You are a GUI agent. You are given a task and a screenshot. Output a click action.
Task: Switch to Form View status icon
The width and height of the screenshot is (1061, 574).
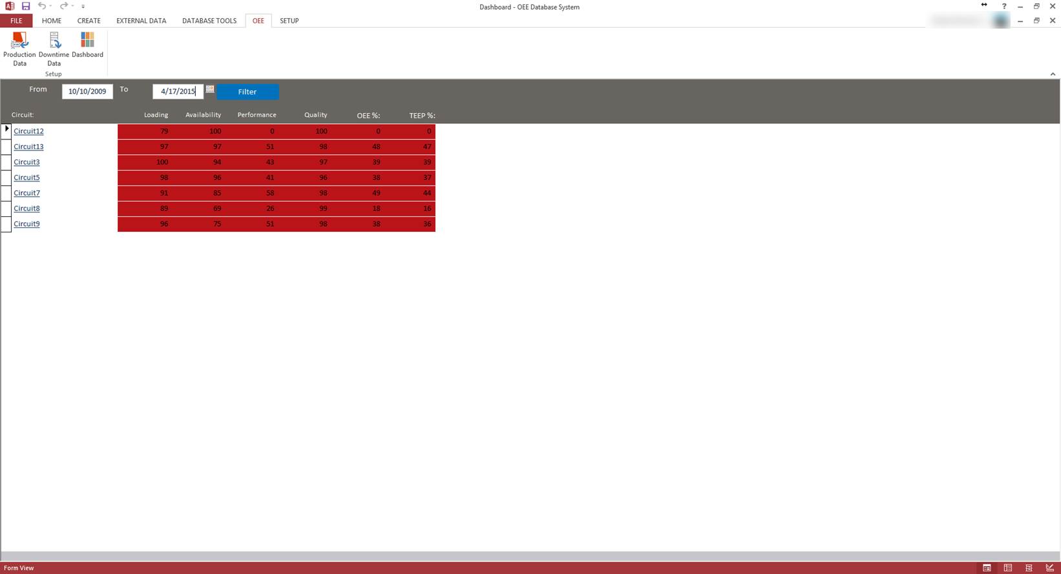(987, 568)
